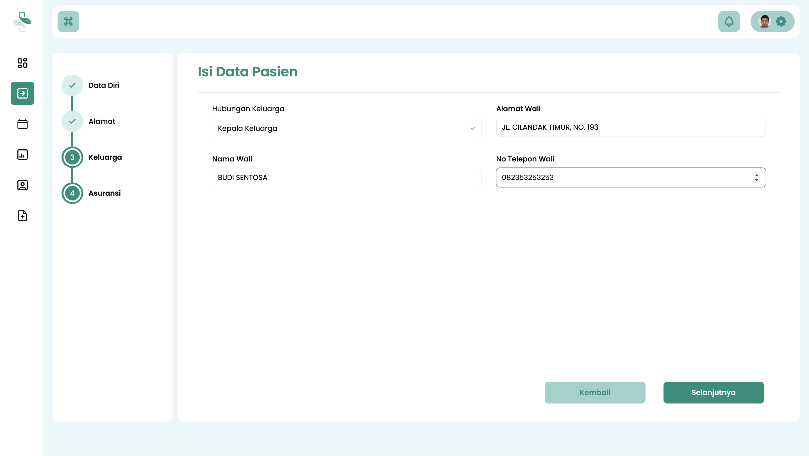Click the add document icon in sidebar
Image resolution: width=809 pixels, height=456 pixels.
tap(22, 216)
